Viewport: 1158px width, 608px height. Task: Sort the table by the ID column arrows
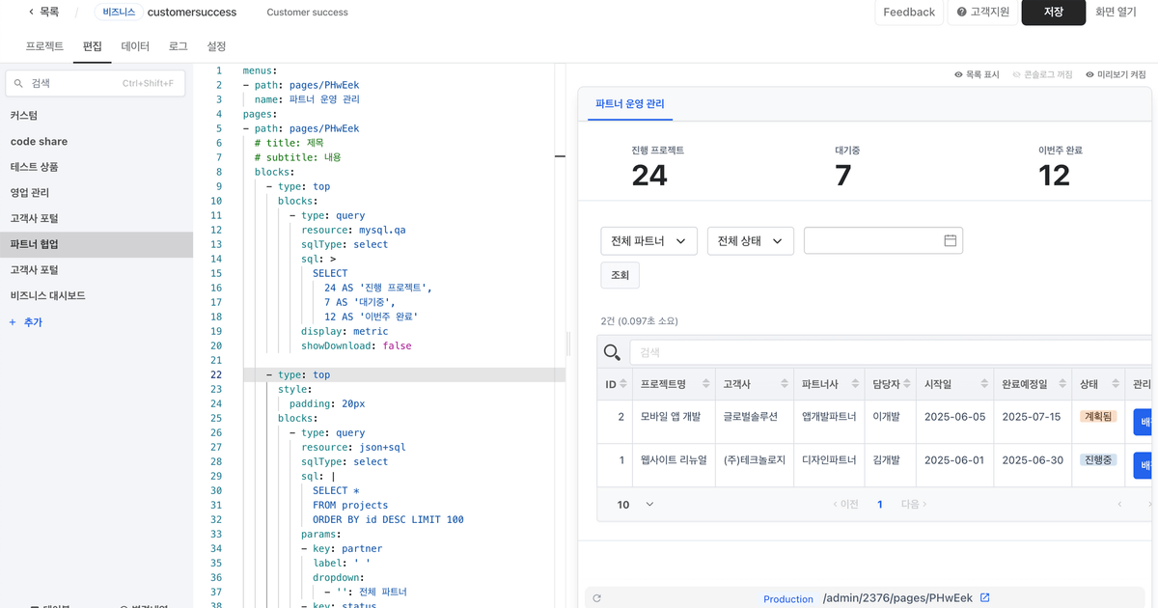[622, 384]
